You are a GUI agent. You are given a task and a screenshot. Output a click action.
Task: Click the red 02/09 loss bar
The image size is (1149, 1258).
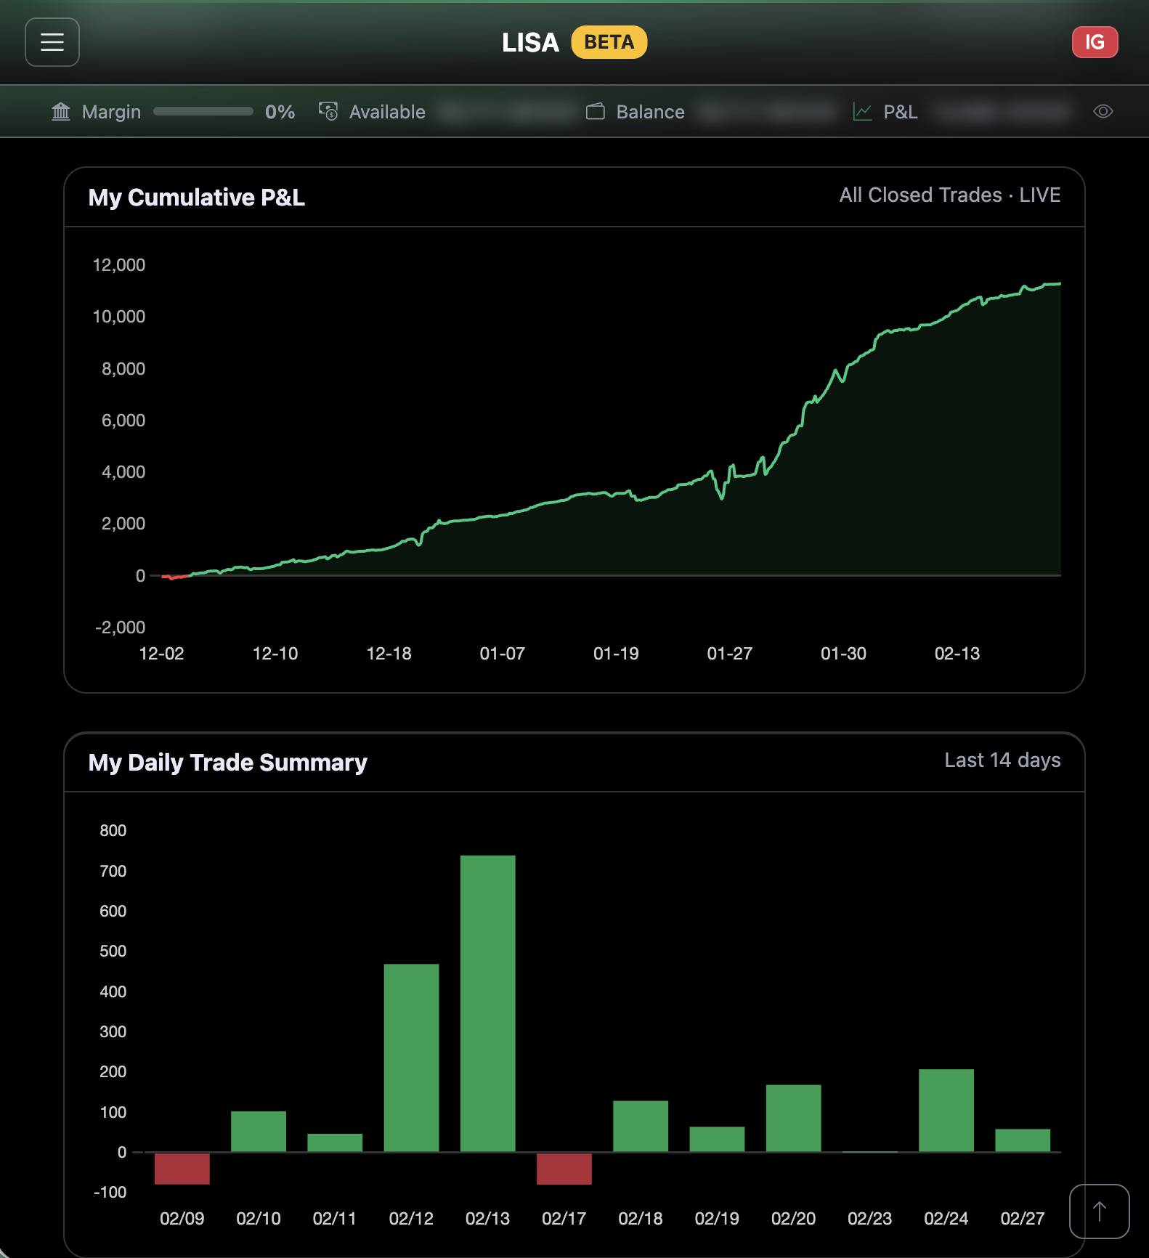point(182,1168)
